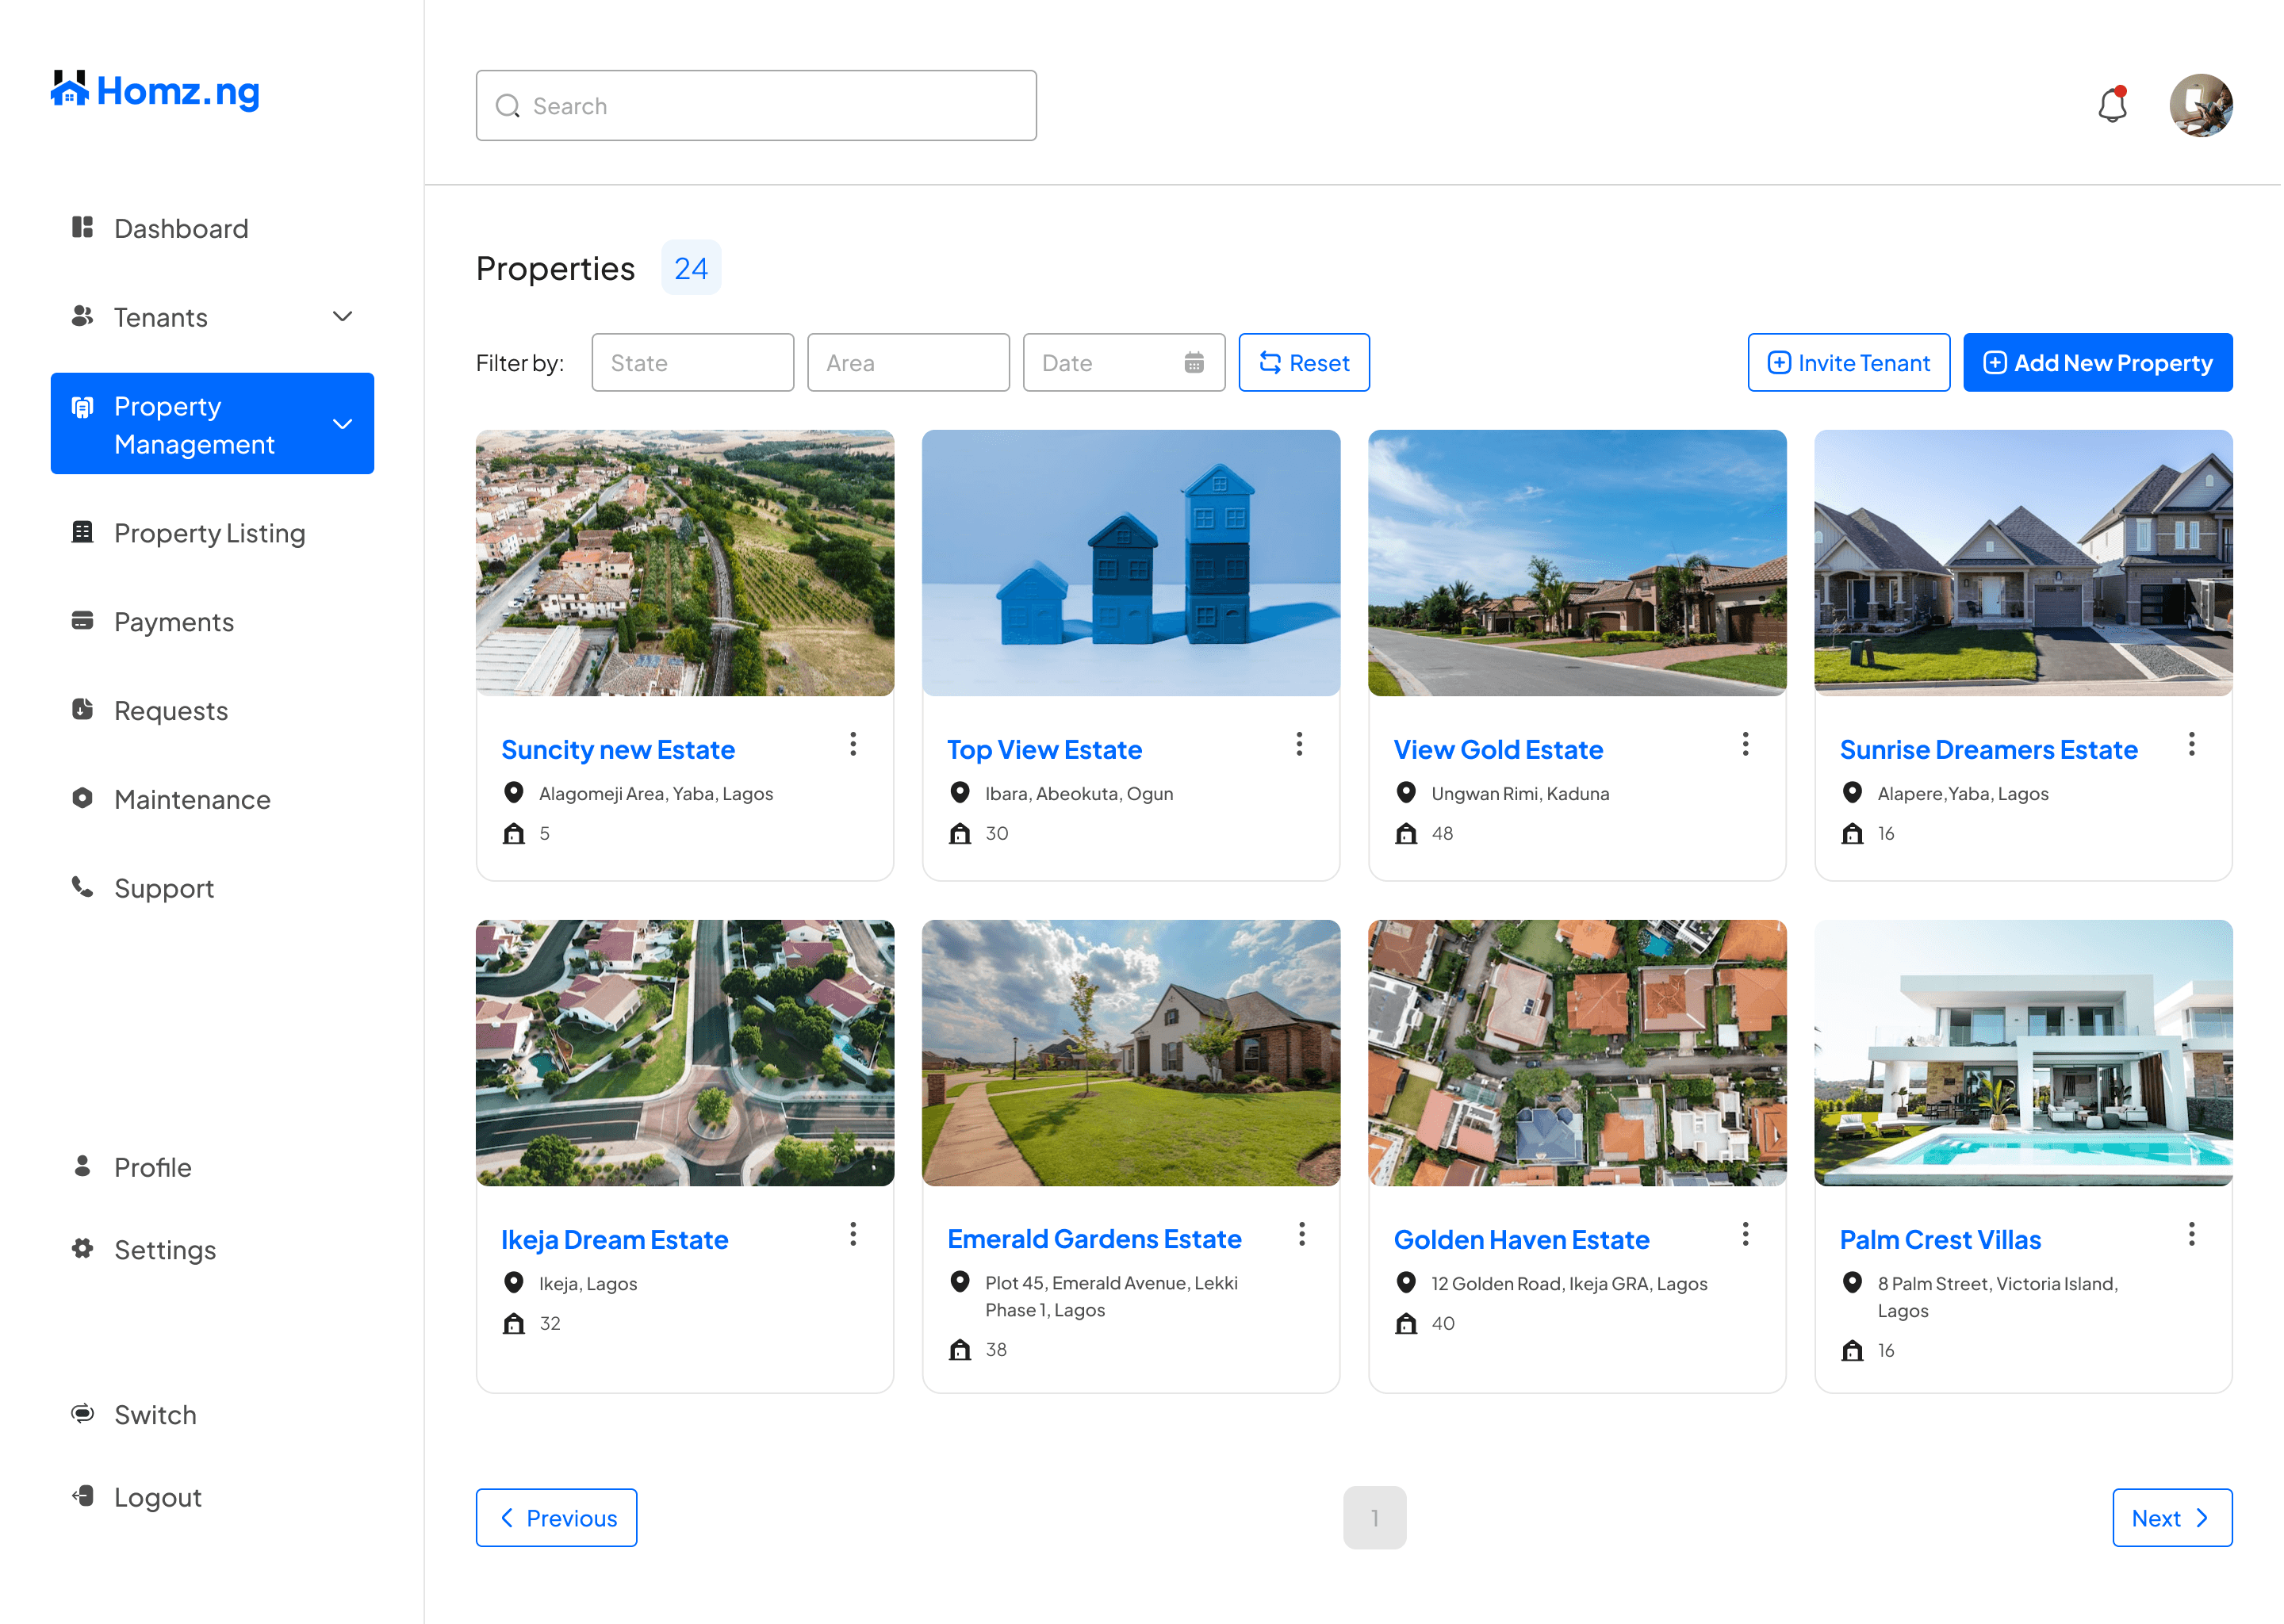Open Maintenance from sidebar
The width and height of the screenshot is (2284, 1624).
click(191, 799)
